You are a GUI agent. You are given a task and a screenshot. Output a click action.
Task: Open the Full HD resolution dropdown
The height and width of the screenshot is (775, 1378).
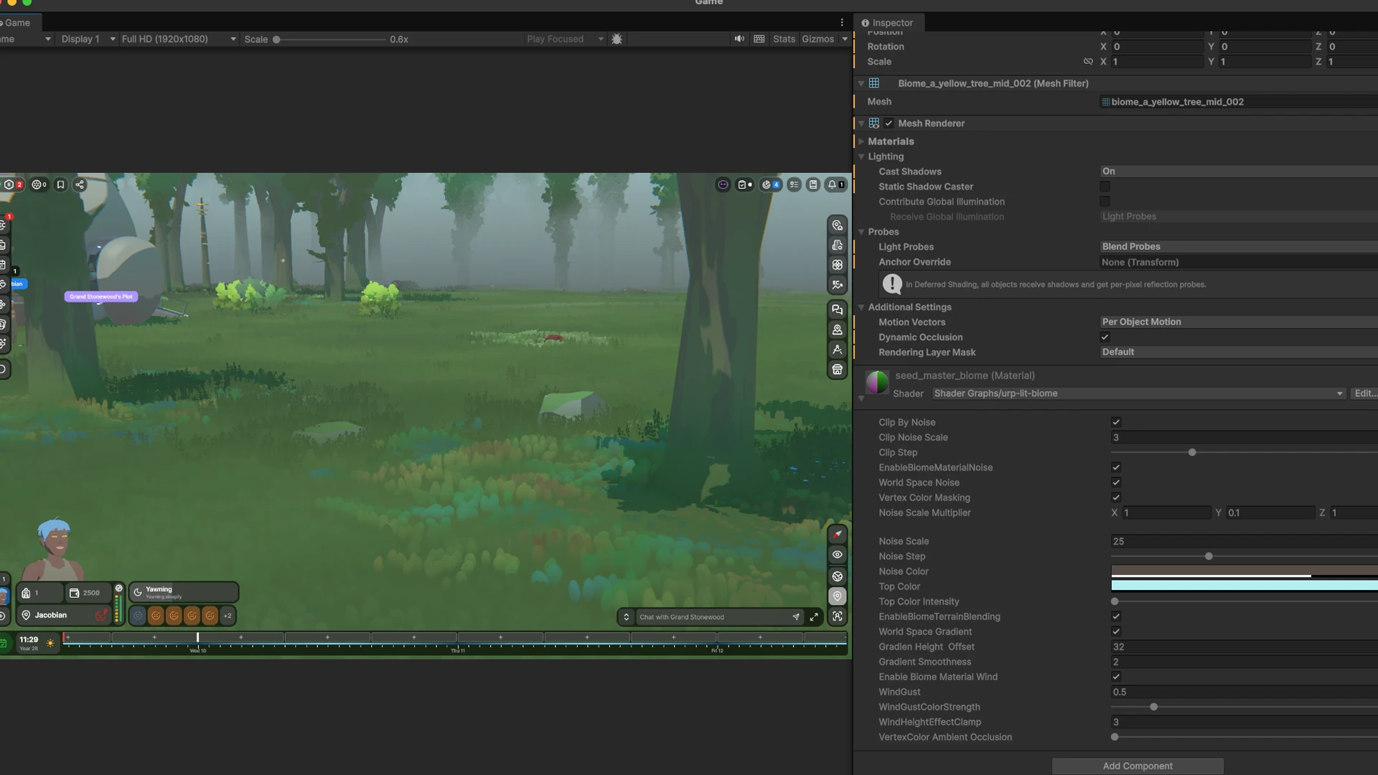(179, 39)
